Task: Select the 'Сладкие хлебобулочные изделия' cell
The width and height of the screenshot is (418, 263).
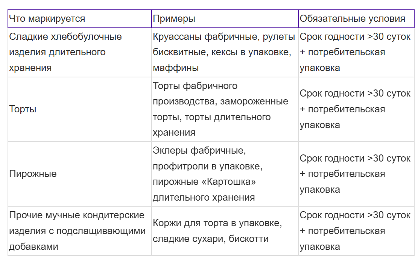Action: (80, 53)
